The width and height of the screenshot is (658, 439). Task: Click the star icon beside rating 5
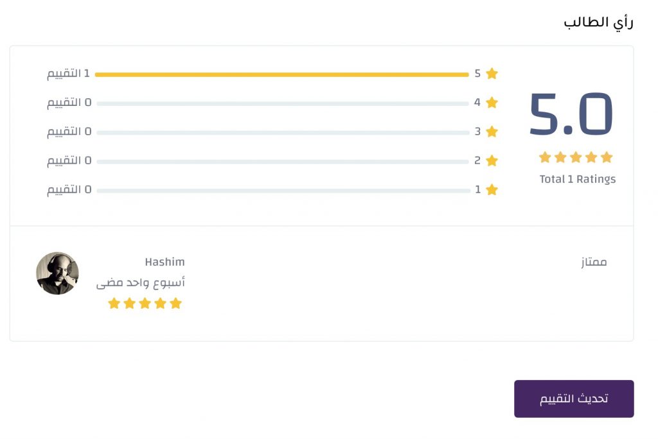point(492,74)
